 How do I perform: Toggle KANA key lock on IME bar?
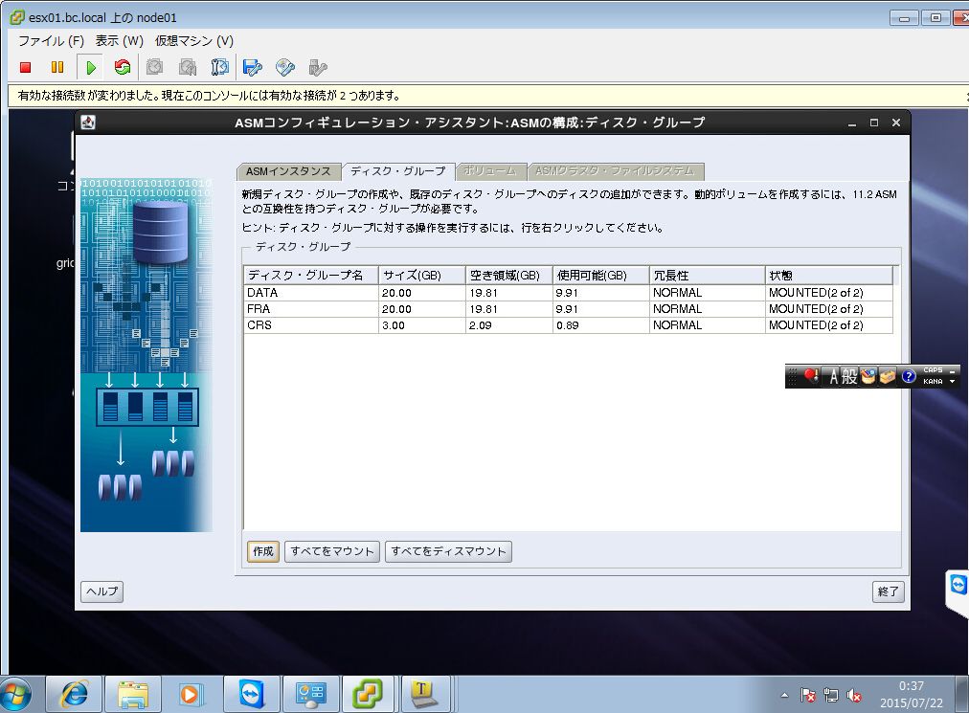coord(933,382)
